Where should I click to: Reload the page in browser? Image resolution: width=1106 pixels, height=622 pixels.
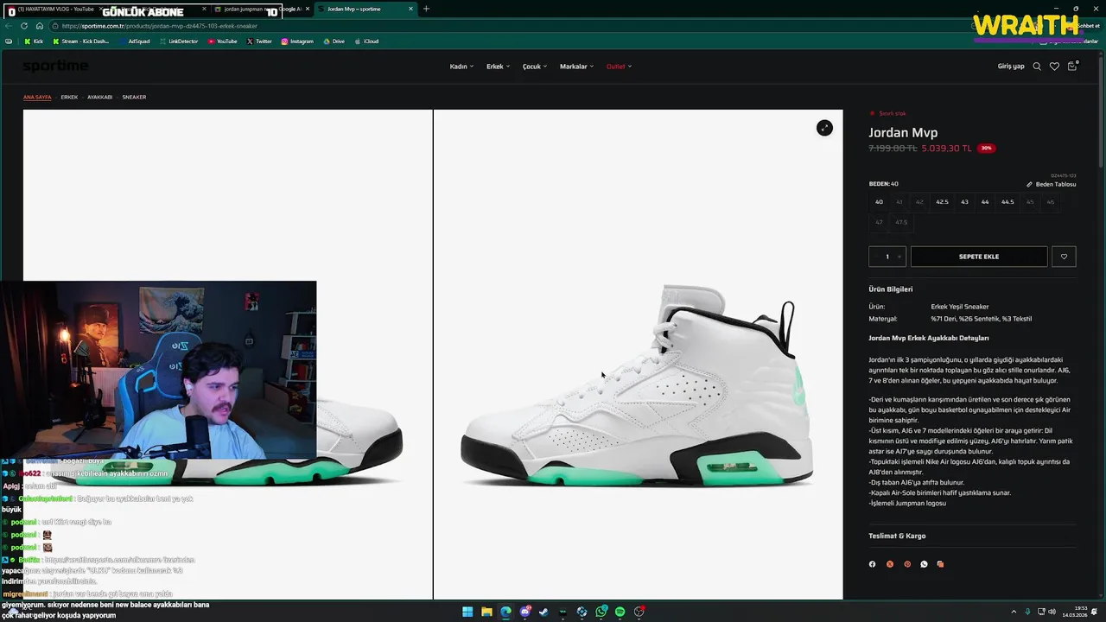point(24,26)
